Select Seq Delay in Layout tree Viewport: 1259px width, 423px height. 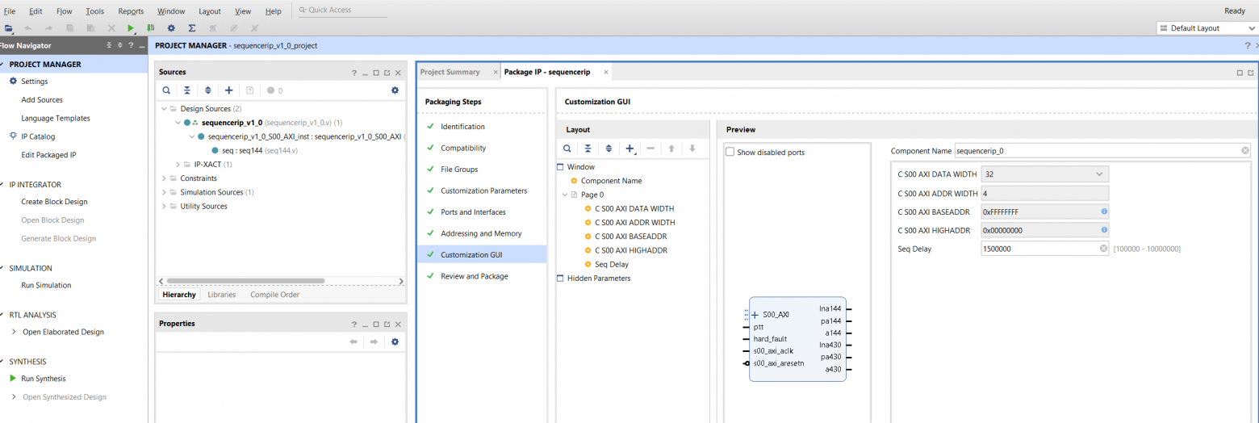pyautogui.click(x=612, y=265)
